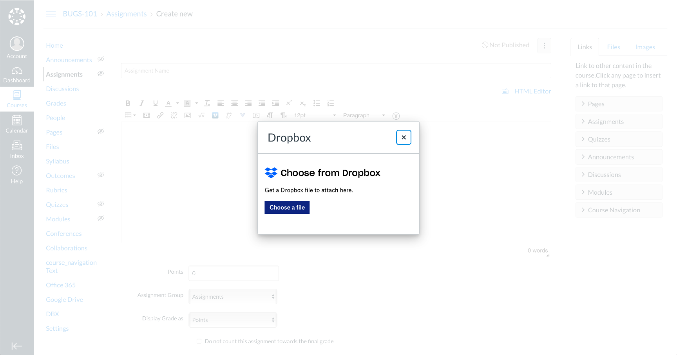The width and height of the screenshot is (677, 355).
Task: Open the Inbox from the sidebar
Action: [x=17, y=150]
